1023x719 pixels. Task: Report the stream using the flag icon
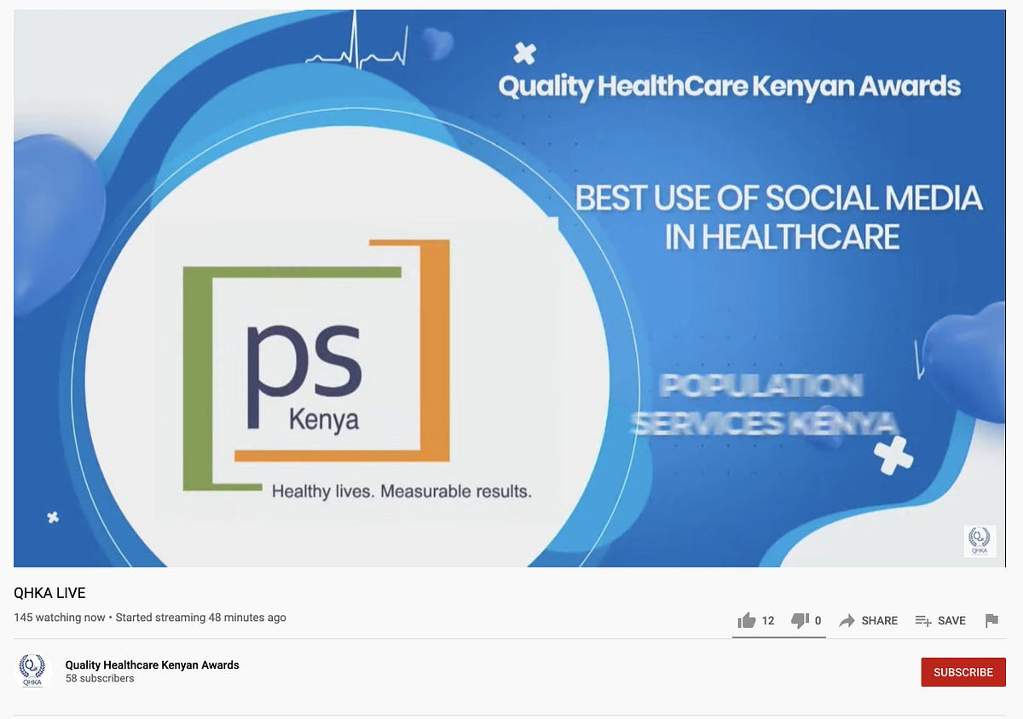pos(991,621)
